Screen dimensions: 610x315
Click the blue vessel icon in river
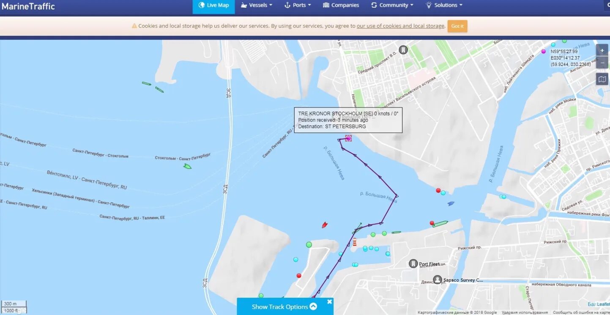click(x=451, y=204)
